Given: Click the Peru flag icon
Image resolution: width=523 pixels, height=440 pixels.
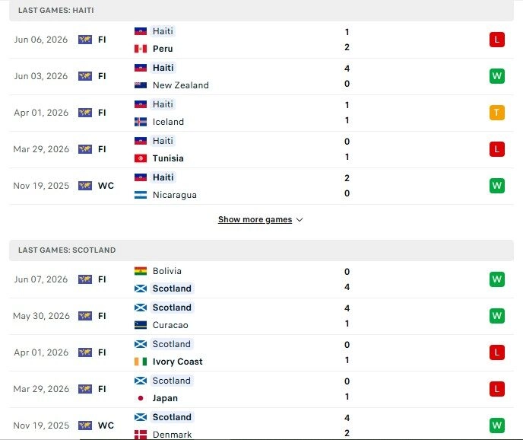Looking at the screenshot, I should (141, 49).
